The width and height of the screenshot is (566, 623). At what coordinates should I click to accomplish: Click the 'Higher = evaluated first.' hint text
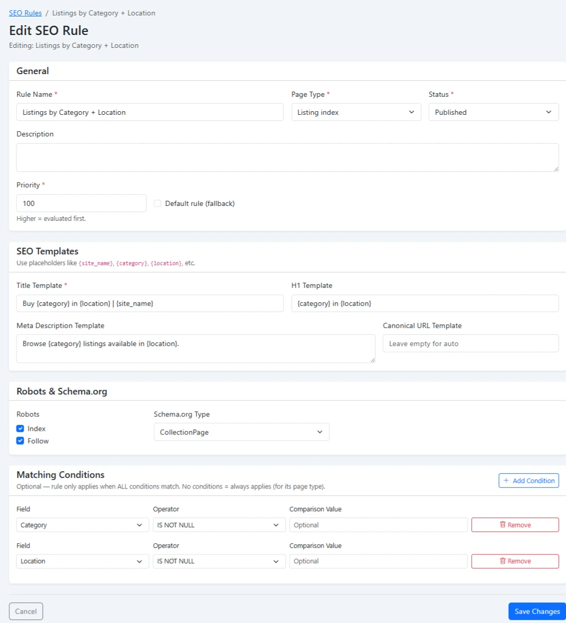click(51, 218)
